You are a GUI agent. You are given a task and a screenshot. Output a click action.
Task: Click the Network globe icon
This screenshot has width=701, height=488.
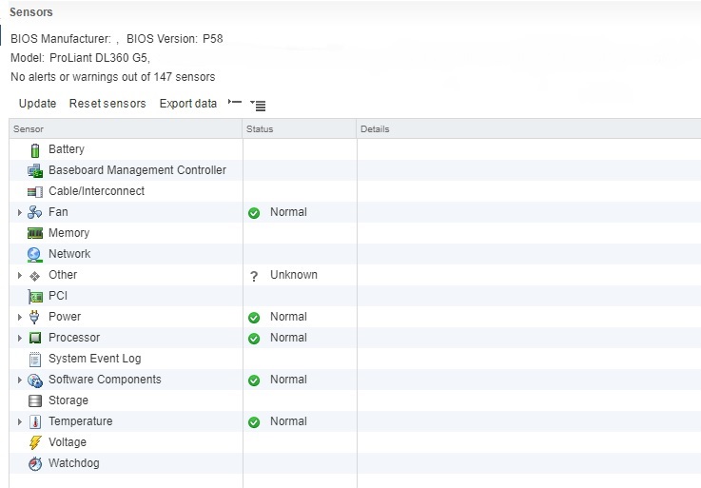coord(35,255)
